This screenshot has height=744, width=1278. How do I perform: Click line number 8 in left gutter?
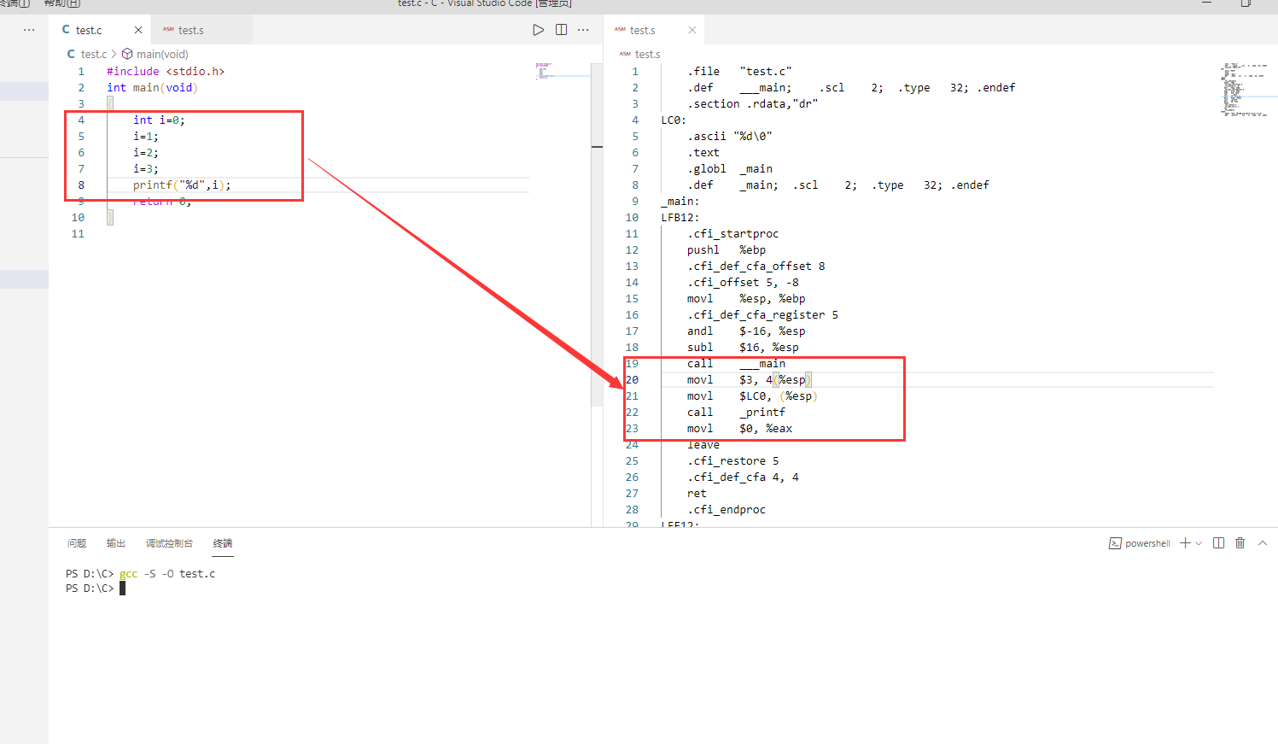[81, 185]
